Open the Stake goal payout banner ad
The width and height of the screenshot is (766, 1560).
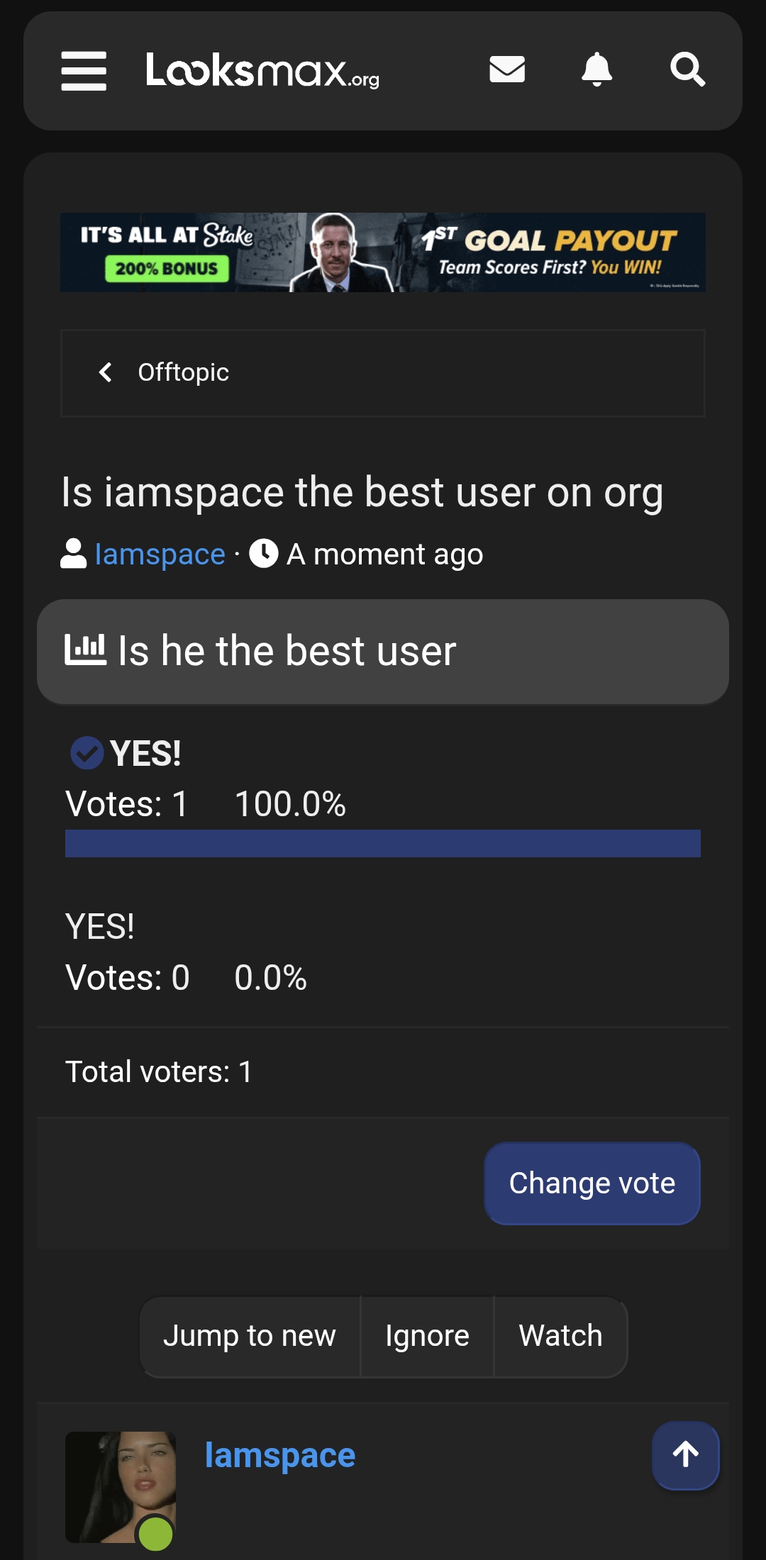click(383, 252)
